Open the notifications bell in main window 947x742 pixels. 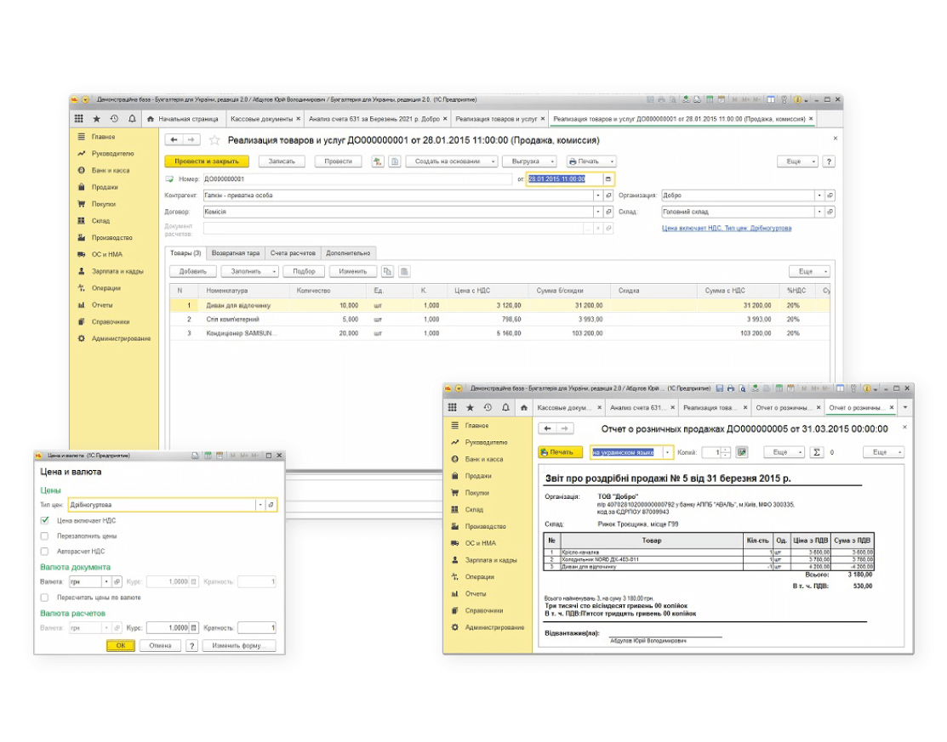click(x=132, y=119)
